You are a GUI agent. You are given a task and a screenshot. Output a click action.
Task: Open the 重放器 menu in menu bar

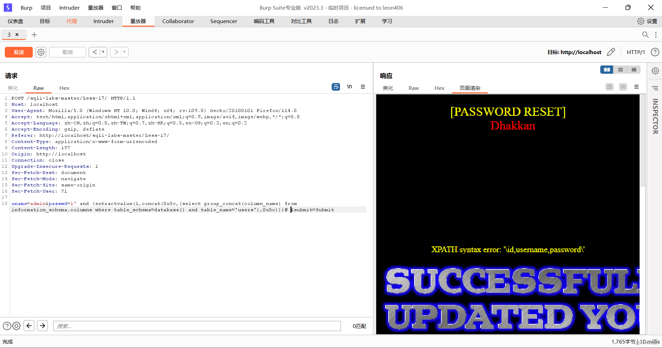pyautogui.click(x=96, y=8)
